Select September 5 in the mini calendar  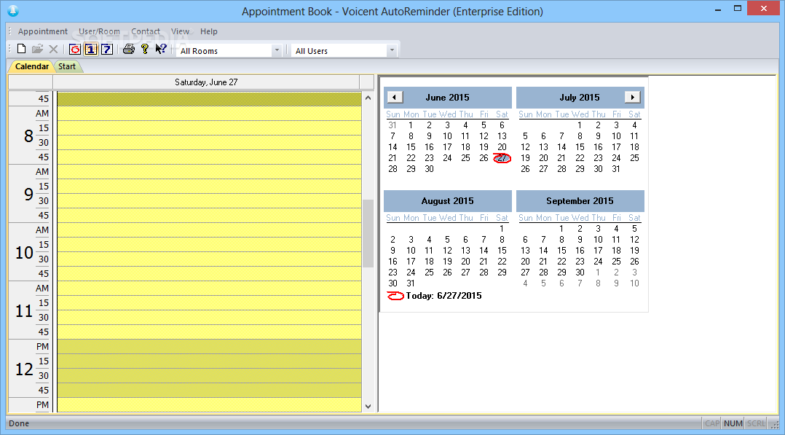[634, 229]
